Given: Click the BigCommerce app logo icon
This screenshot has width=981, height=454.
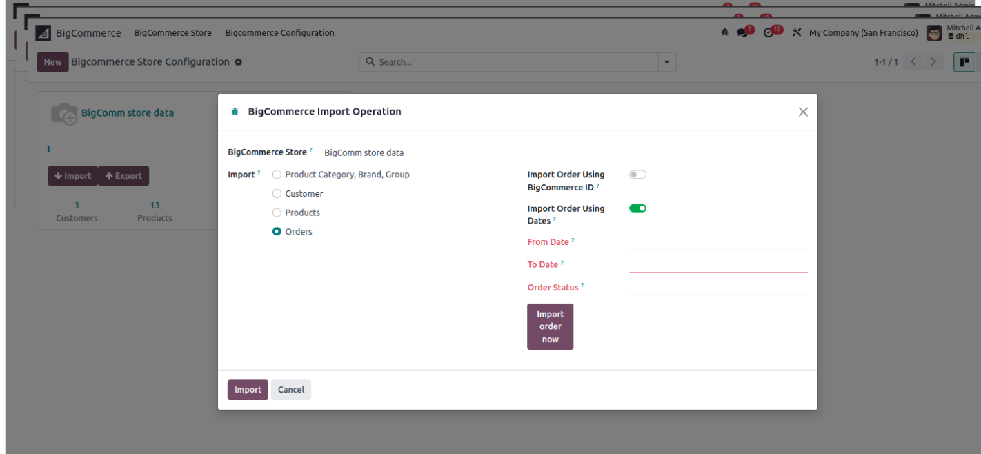Looking at the screenshot, I should 43,33.
